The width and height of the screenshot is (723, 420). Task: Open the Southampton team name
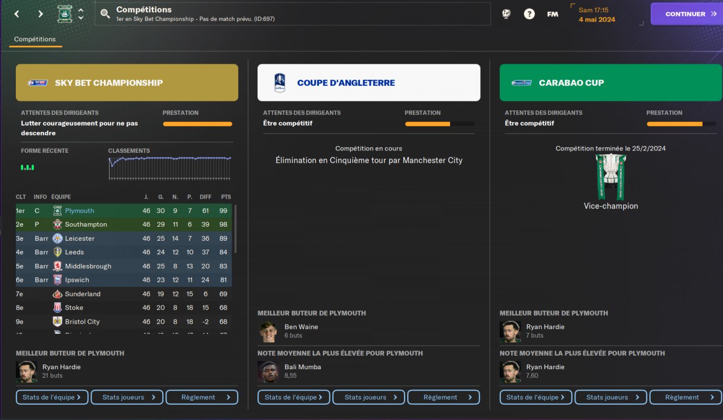[86, 224]
